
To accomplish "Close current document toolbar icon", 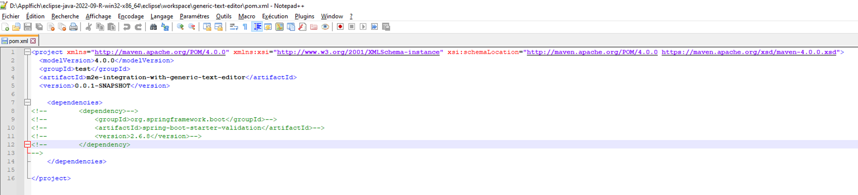I will (x=51, y=27).
